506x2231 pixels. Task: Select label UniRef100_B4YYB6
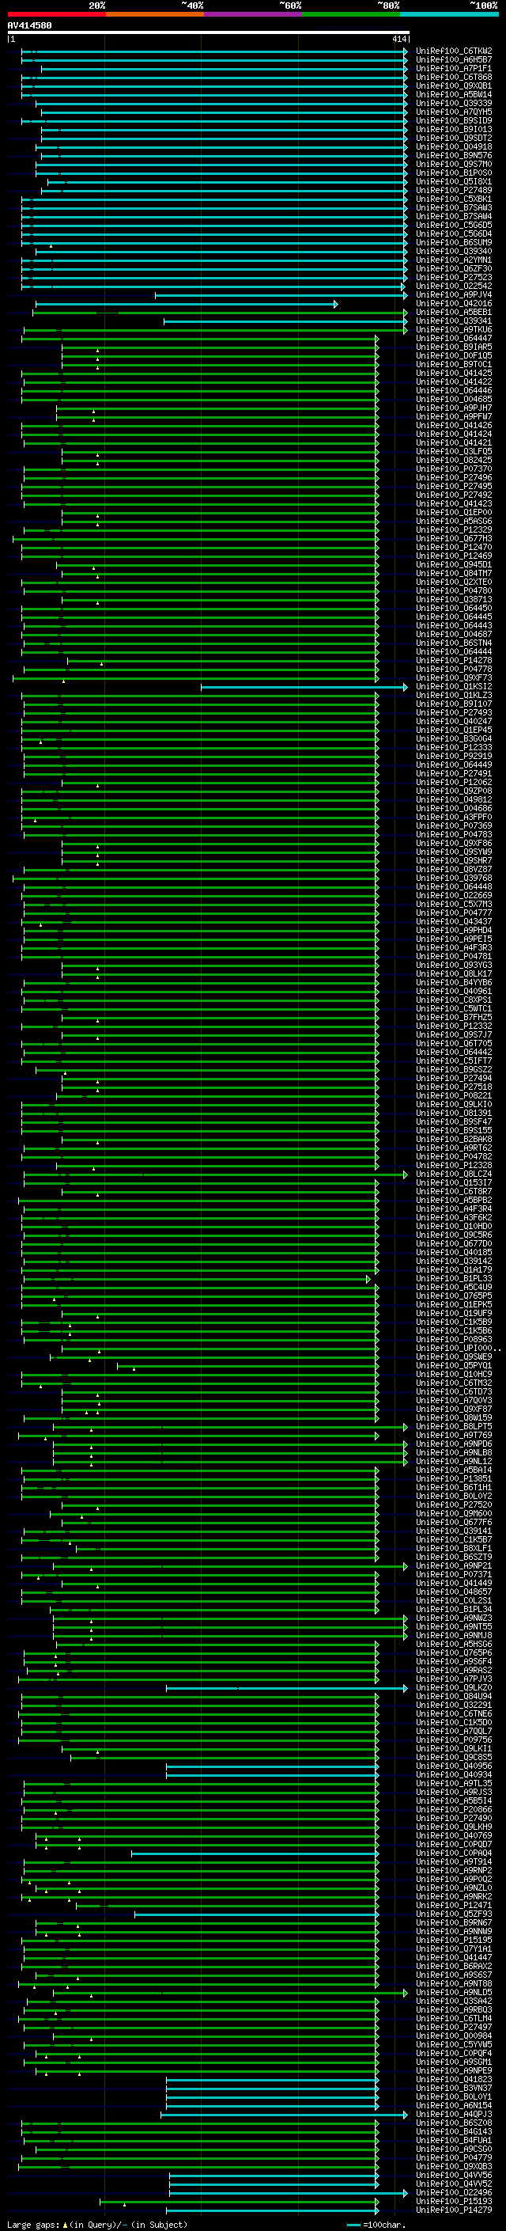pos(454,982)
